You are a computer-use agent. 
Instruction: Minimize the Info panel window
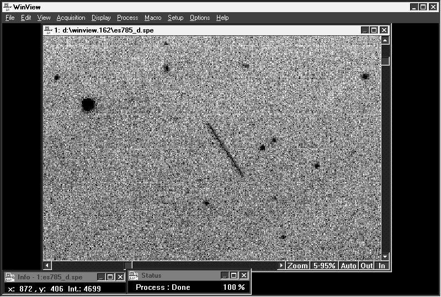[x=101, y=277]
